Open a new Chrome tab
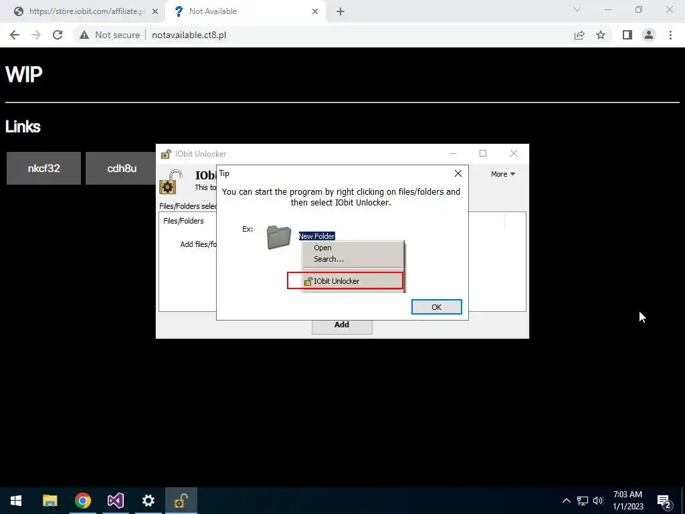The height and width of the screenshot is (514, 685). [340, 12]
